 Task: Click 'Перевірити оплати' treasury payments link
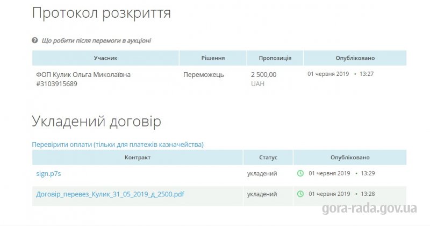click(118, 144)
